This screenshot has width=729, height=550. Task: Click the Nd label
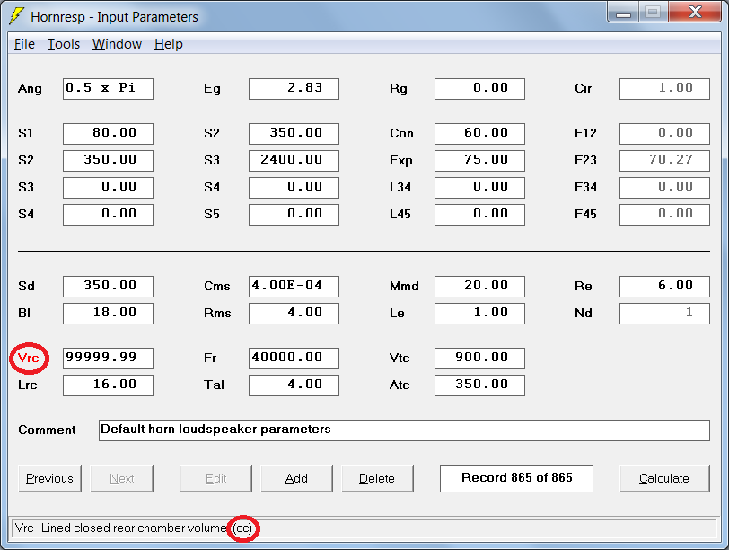[584, 313]
